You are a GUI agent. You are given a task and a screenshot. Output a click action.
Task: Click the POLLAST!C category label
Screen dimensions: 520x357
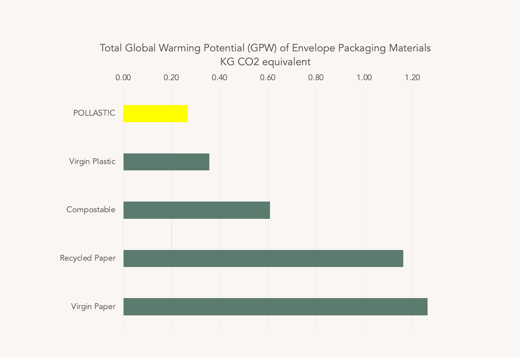tap(94, 113)
